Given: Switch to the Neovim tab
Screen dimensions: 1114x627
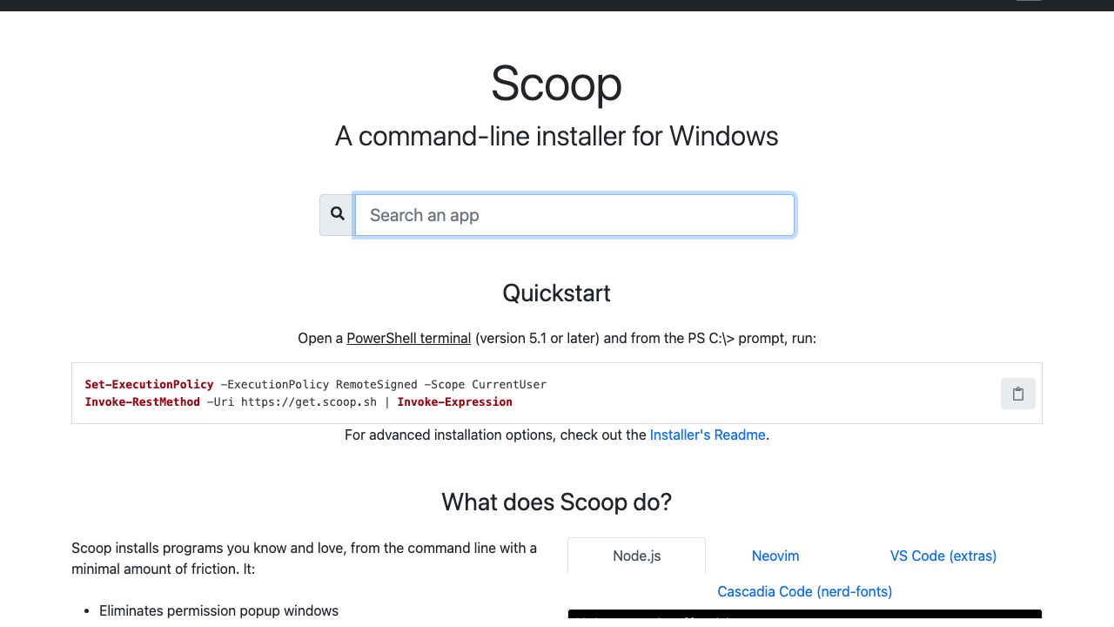Looking at the screenshot, I should coord(775,556).
